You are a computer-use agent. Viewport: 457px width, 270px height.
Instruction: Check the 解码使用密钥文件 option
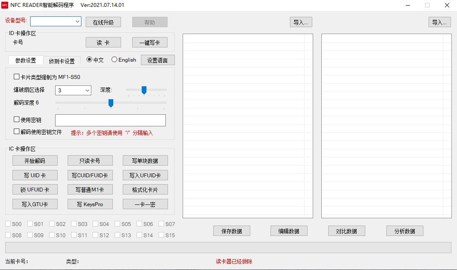click(x=17, y=132)
